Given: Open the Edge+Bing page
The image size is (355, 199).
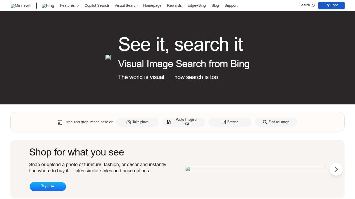Looking at the screenshot, I should click(196, 5).
